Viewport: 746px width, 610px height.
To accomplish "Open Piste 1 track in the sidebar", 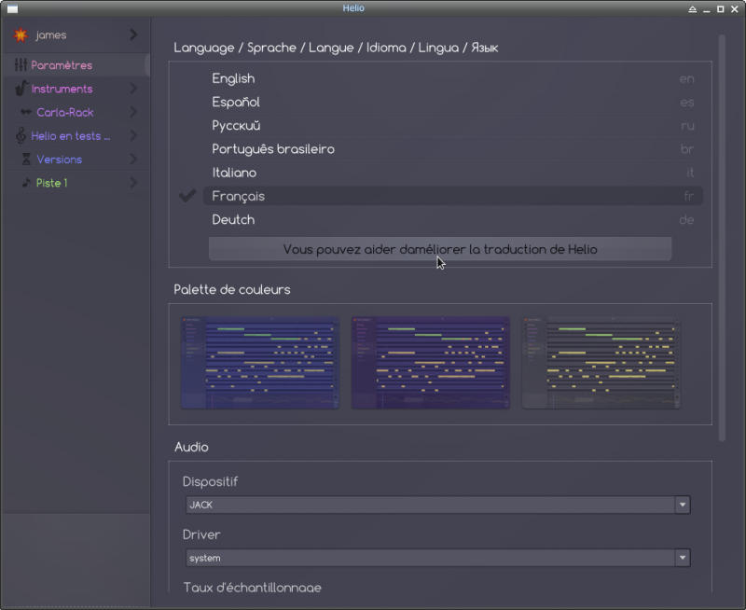I will pos(51,183).
